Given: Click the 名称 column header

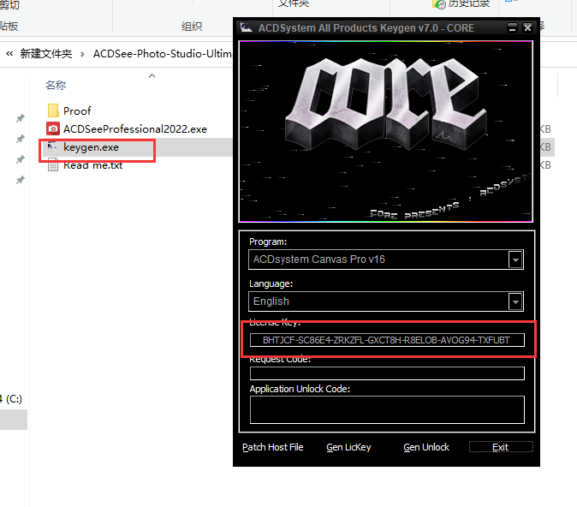Looking at the screenshot, I should [56, 86].
